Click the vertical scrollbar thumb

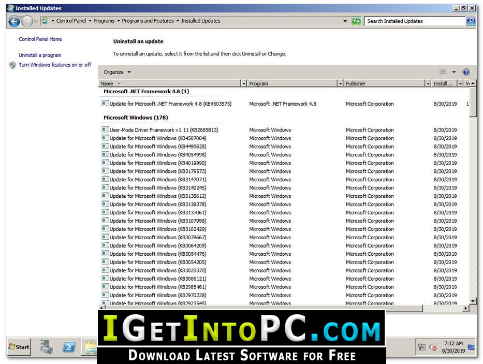[x=473, y=102]
